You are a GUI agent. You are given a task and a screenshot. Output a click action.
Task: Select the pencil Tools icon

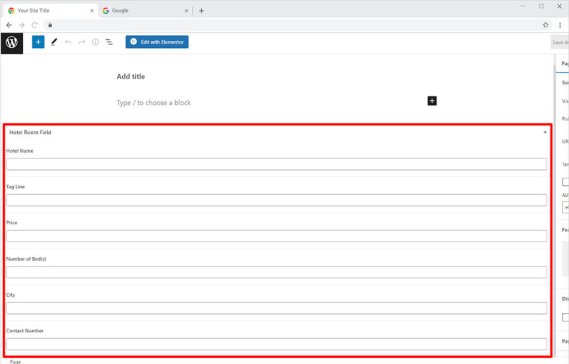pyautogui.click(x=54, y=42)
